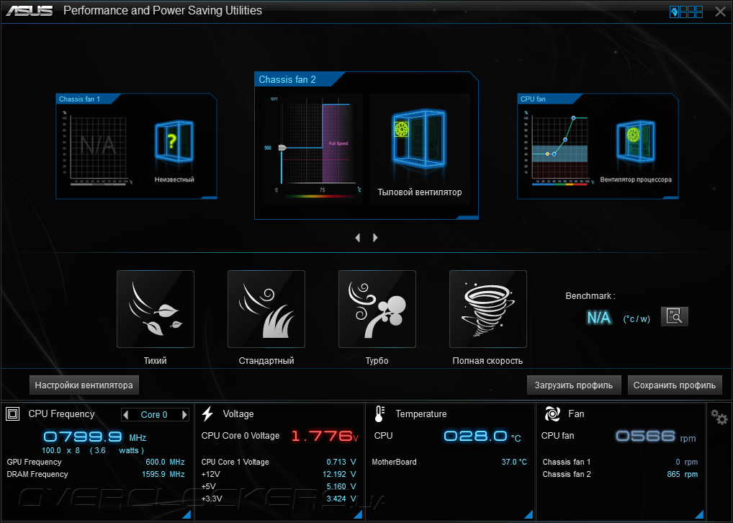
Task: Click the rear fan case illustration
Action: (x=419, y=138)
